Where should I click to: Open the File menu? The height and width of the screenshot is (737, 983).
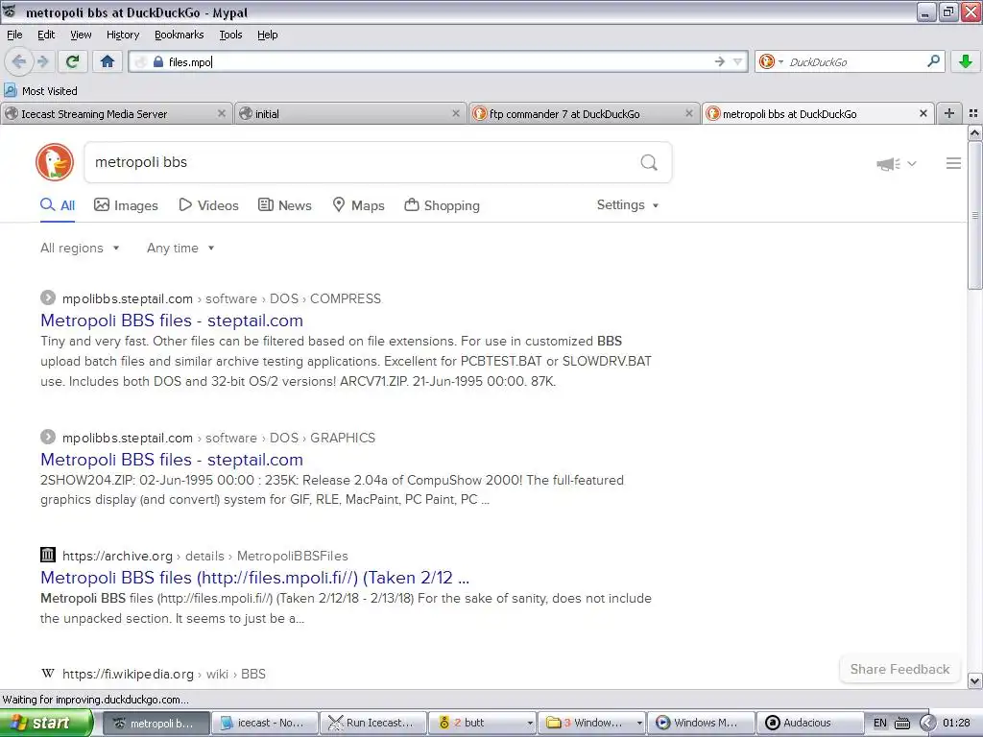tap(14, 35)
